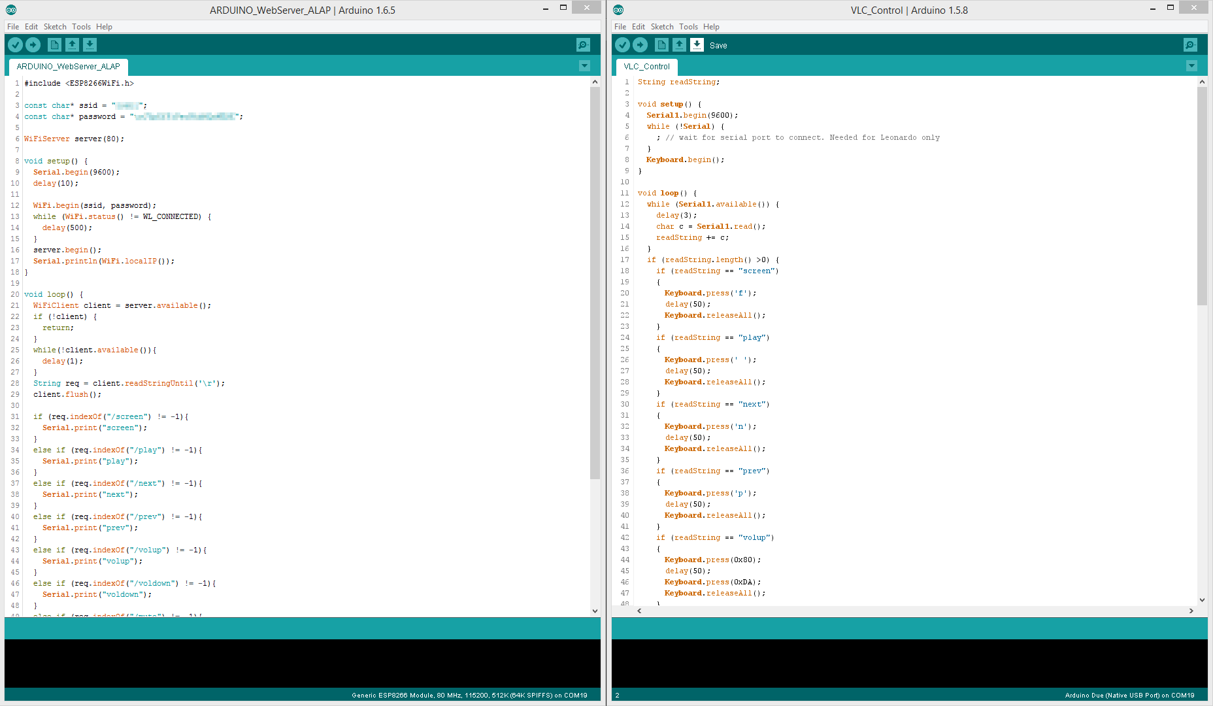Select the VLC_Control sketch tab
Screen dimensions: 1213x706
(x=646, y=67)
